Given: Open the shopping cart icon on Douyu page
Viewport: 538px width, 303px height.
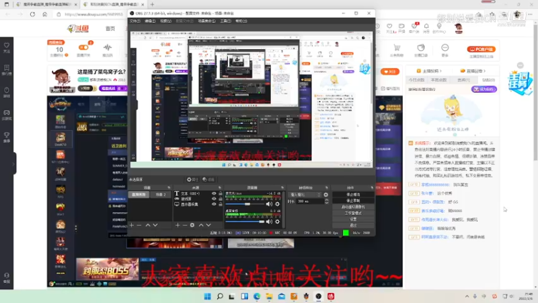Looking at the screenshot, I should coord(397,48).
